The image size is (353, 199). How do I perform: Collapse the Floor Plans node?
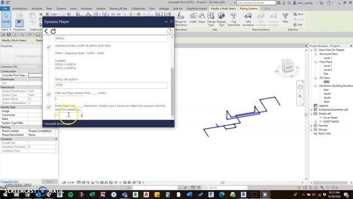315,62
